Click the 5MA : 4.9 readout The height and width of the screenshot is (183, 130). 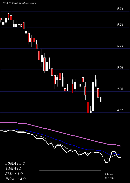(x=14, y=174)
